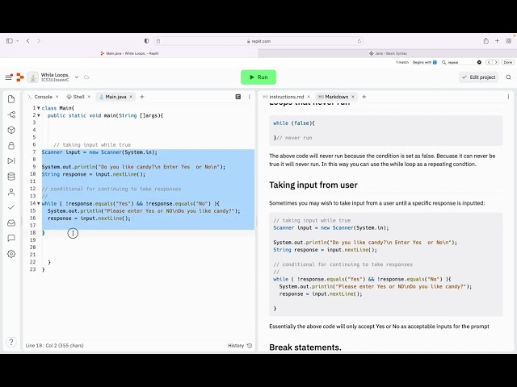Viewport: 517px width, 387px height.
Task: Open the inbox tray icon in sidebar
Action: [11, 223]
